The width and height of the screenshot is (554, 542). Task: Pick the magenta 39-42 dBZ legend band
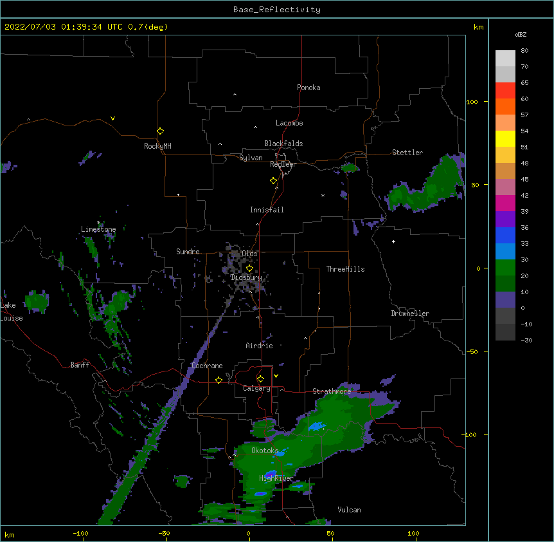pos(505,203)
